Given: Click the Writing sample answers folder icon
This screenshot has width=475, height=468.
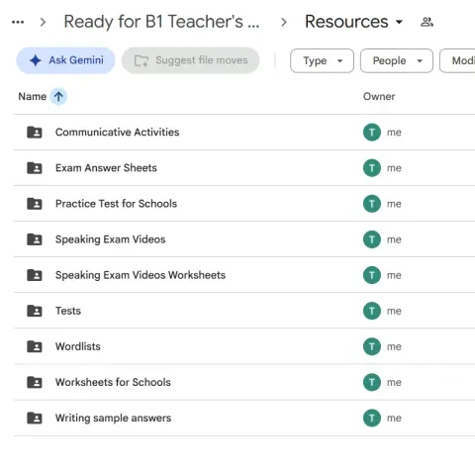Looking at the screenshot, I should tap(35, 418).
